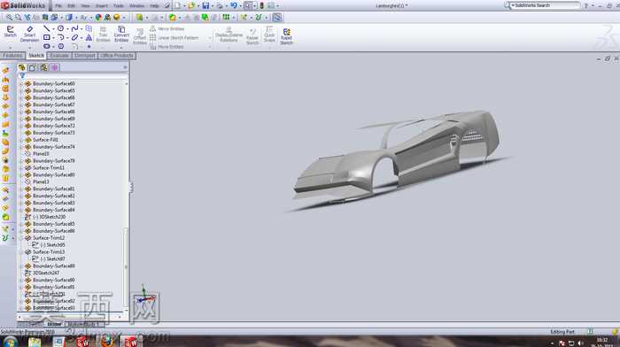Open the dropdown arrow beside Line tool
The height and width of the screenshot is (347, 620).
53,29
